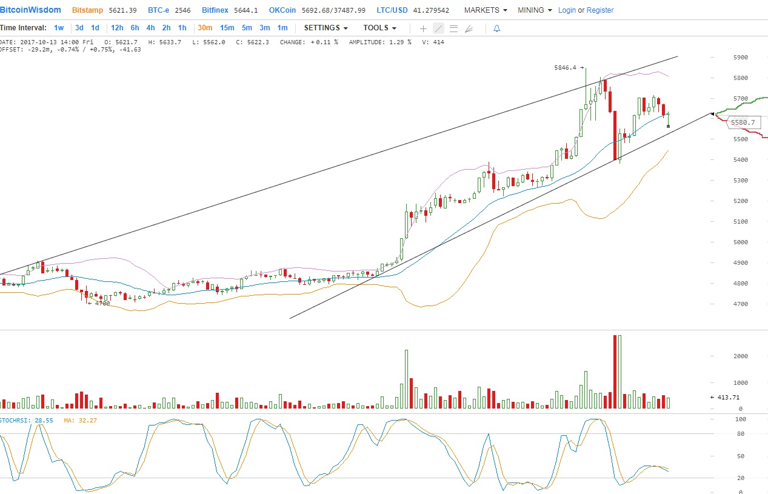
Task: Switch time interval to 1w
Action: (59, 28)
